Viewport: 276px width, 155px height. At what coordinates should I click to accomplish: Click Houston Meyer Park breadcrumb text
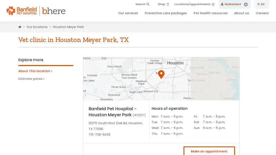point(68,27)
